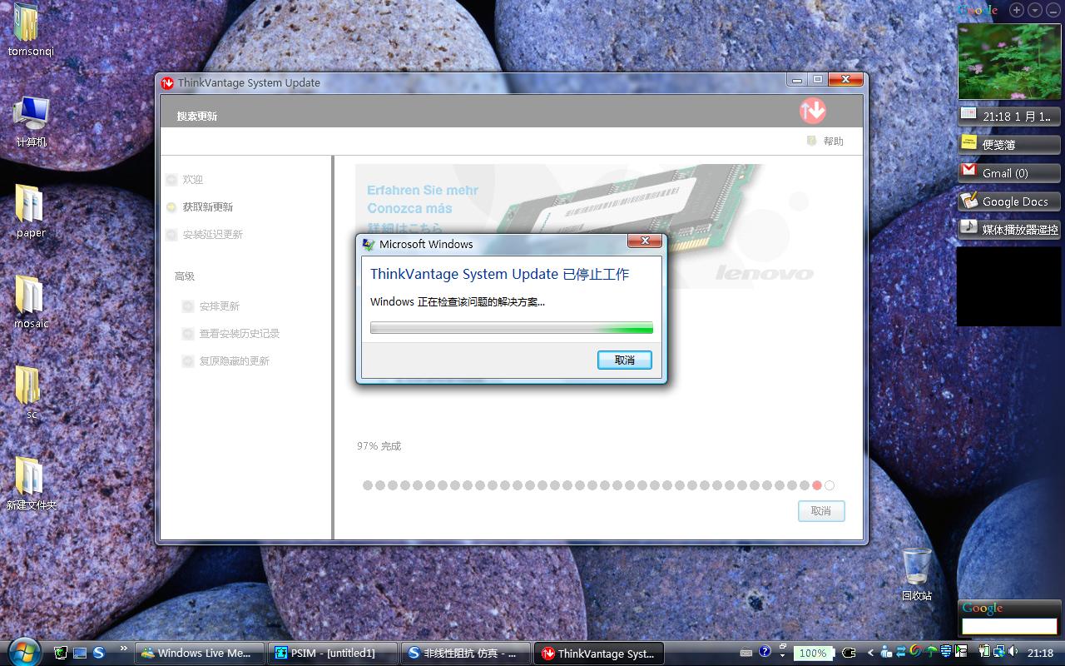Open the 便笺簿 notes gadget
This screenshot has width=1065, height=666.
[1009, 144]
